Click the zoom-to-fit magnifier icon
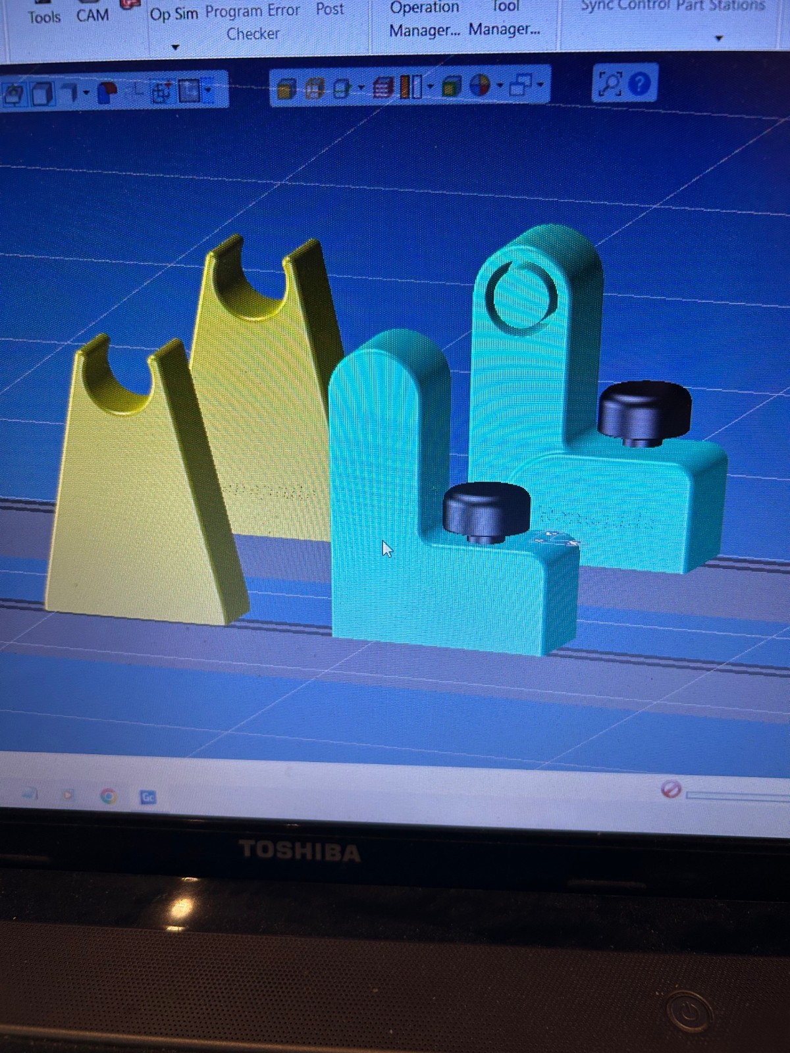Viewport: 790px width, 1053px height. 610,84
